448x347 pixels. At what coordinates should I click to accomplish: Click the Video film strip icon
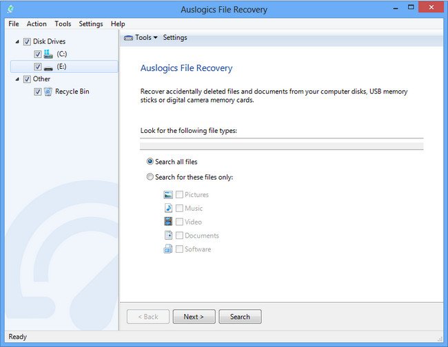point(168,222)
